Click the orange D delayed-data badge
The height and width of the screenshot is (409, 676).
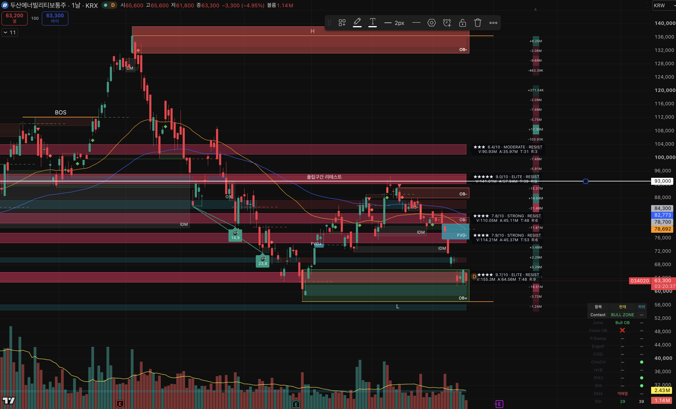coord(113,5)
